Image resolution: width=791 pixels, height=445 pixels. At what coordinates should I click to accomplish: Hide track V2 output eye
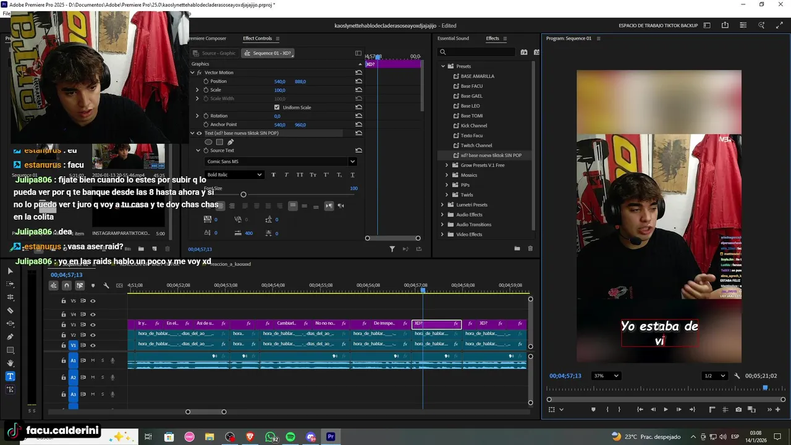[93, 335]
